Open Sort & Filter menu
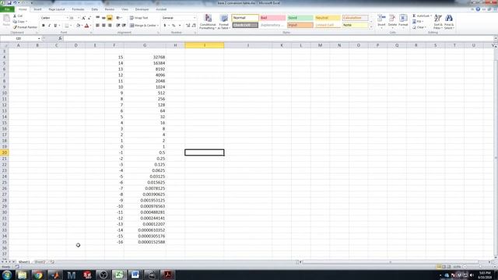498x280 pixels. tap(437, 22)
